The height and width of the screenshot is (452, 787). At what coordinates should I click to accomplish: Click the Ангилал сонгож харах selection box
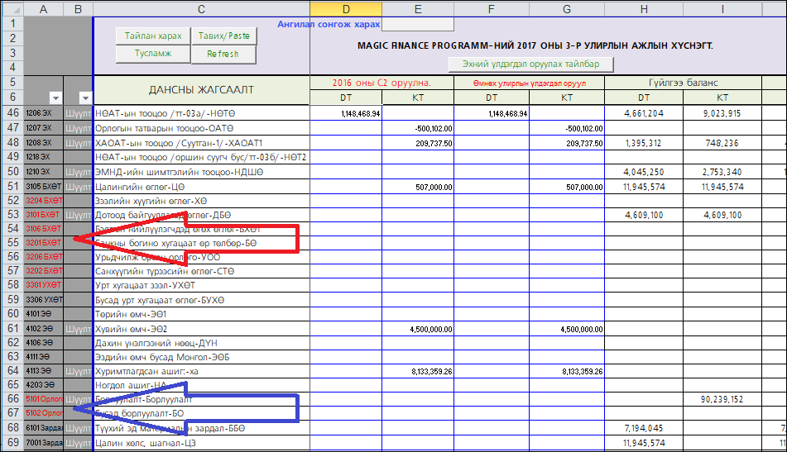tap(417, 24)
